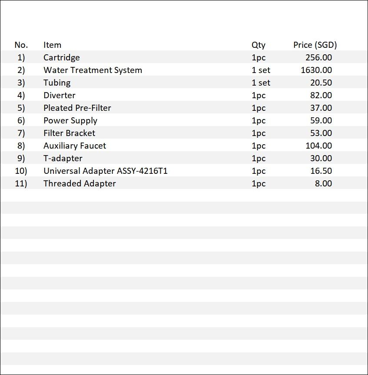The width and height of the screenshot is (368, 375).
Task: Select the Cartridge item cell
Action: click(x=61, y=58)
